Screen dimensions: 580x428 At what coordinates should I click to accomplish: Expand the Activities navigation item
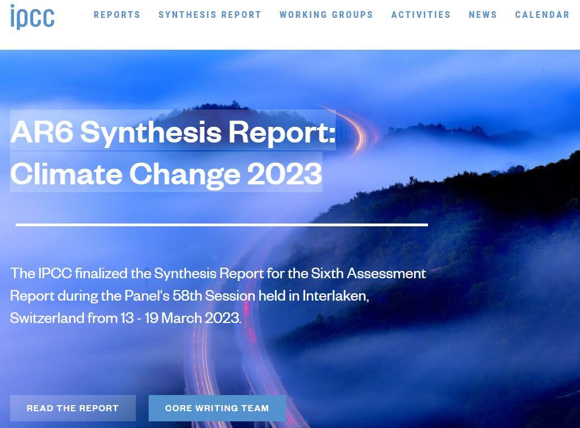point(421,15)
